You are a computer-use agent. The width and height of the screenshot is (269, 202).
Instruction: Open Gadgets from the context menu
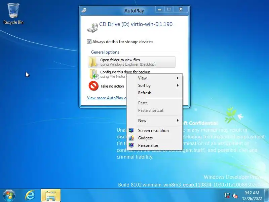point(154,138)
